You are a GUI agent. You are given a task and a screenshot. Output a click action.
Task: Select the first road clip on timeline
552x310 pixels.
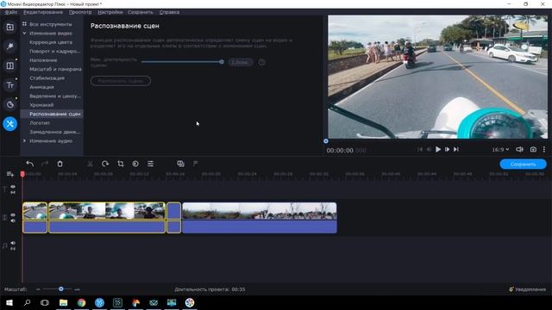point(34,218)
